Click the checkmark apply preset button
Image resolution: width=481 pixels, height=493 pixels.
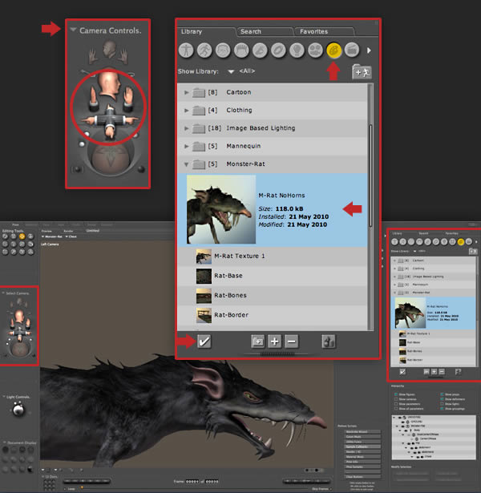(x=204, y=341)
